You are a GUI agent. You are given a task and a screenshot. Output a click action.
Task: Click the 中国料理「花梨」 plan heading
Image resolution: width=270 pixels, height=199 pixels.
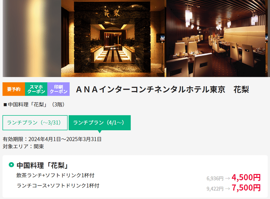coord(43,165)
